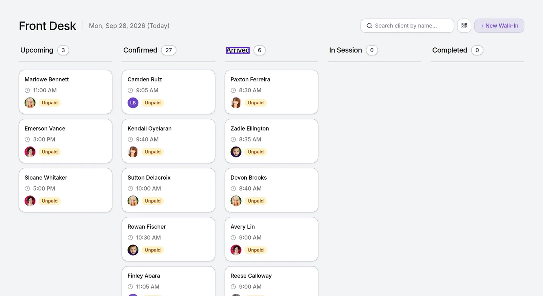Click Sutton Delacroix's staff avatar
The width and height of the screenshot is (543, 296).
[x=133, y=201]
